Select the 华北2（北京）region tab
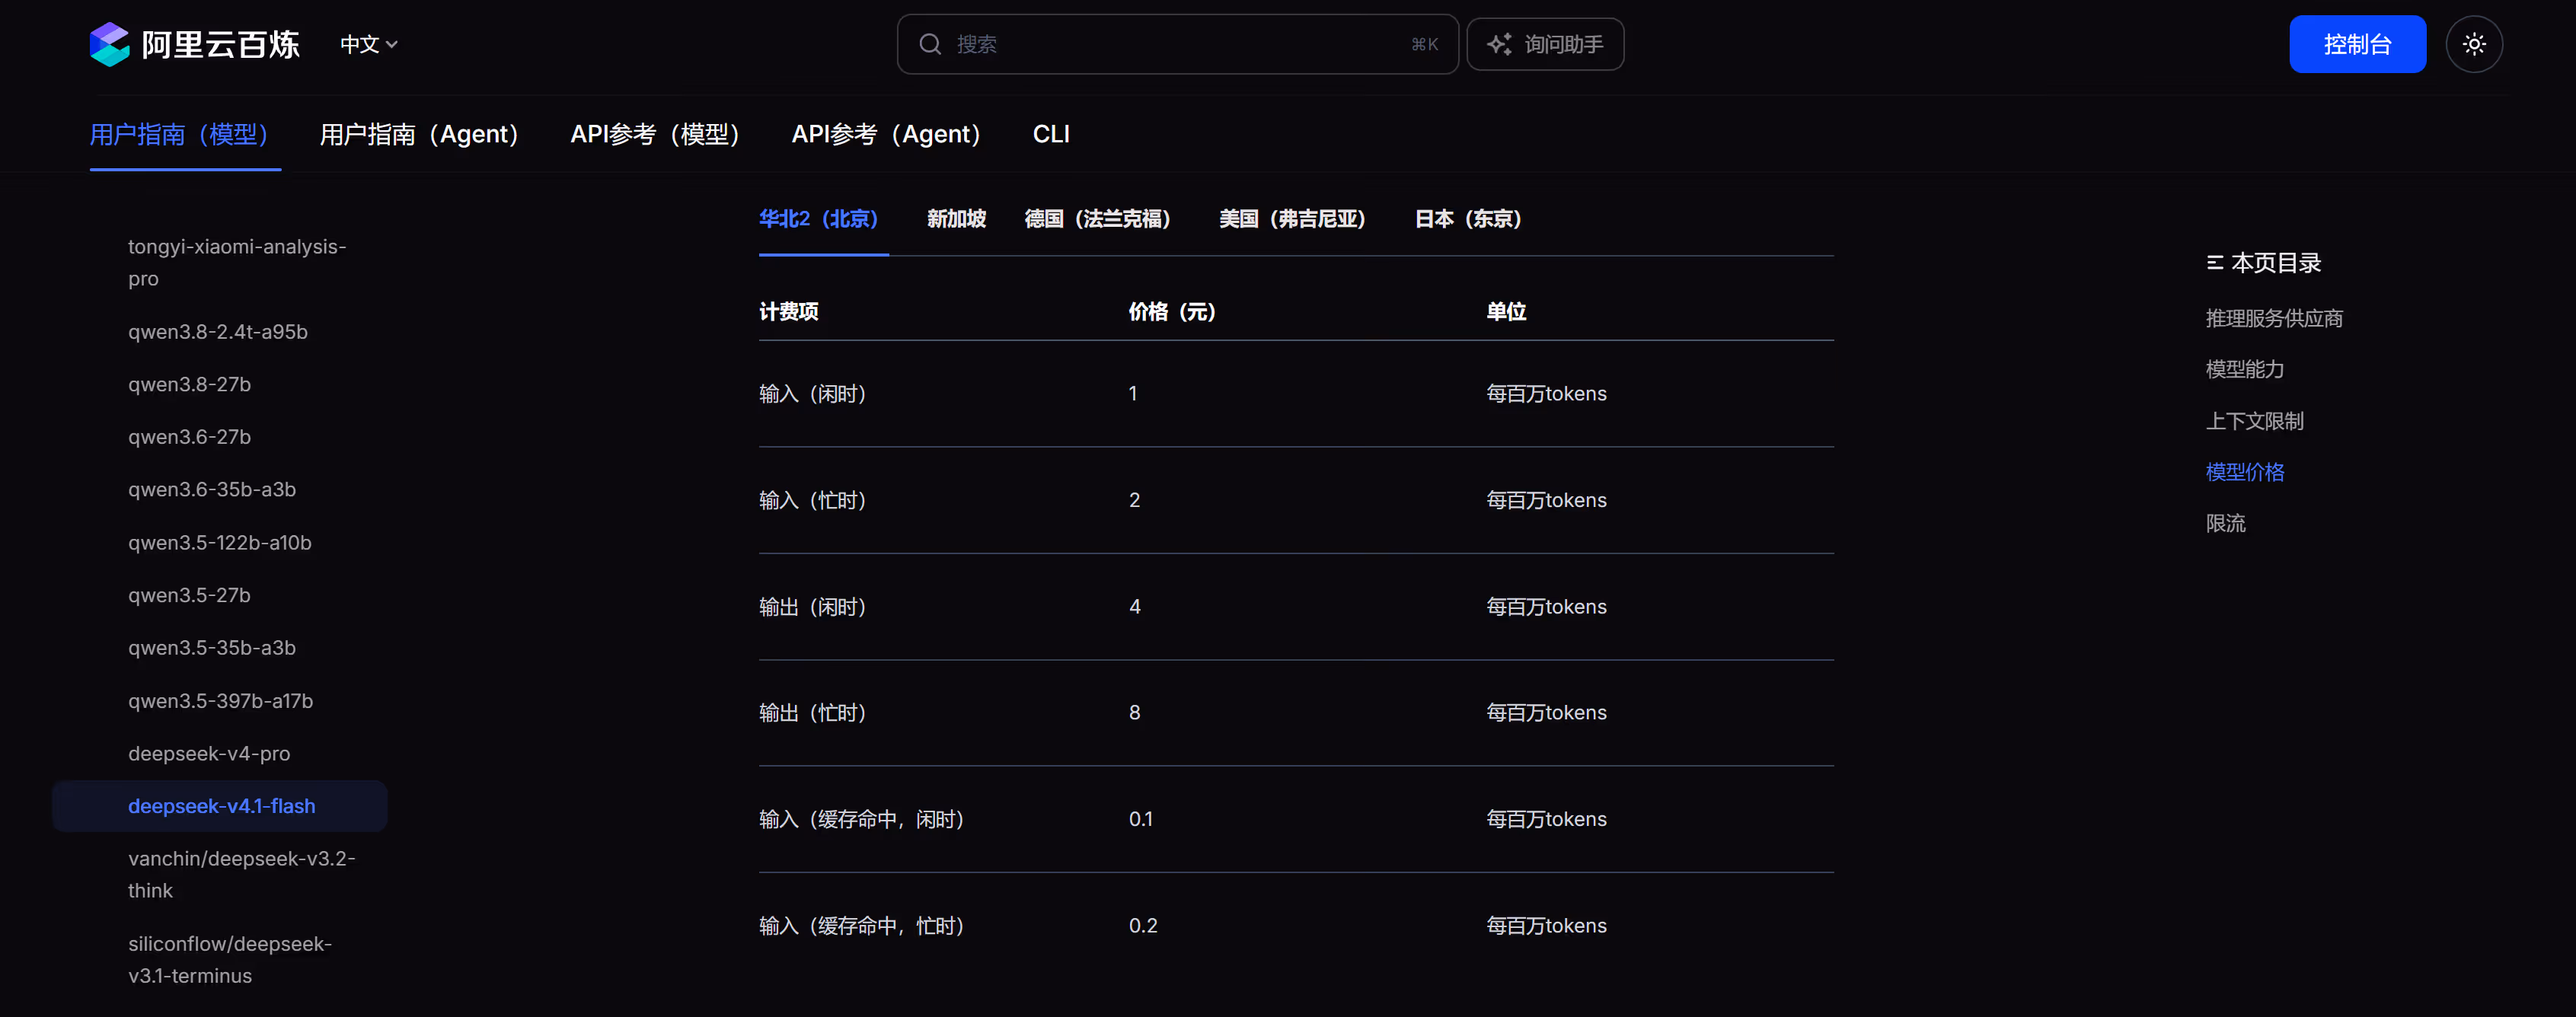Viewport: 2576px width, 1017px height. 823,219
